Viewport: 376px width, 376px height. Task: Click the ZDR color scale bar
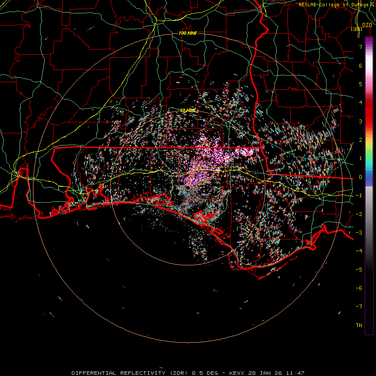369,186
